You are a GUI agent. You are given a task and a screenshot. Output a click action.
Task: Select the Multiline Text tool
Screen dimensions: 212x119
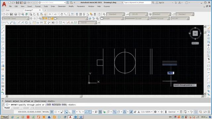click(3, 90)
